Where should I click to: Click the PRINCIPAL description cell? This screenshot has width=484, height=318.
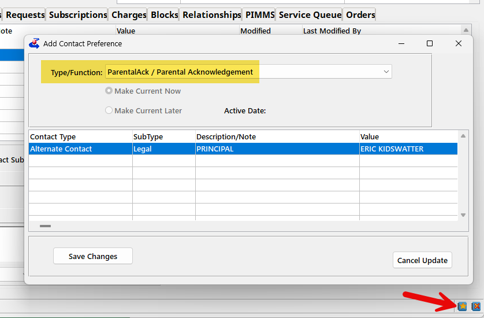[x=277, y=149]
